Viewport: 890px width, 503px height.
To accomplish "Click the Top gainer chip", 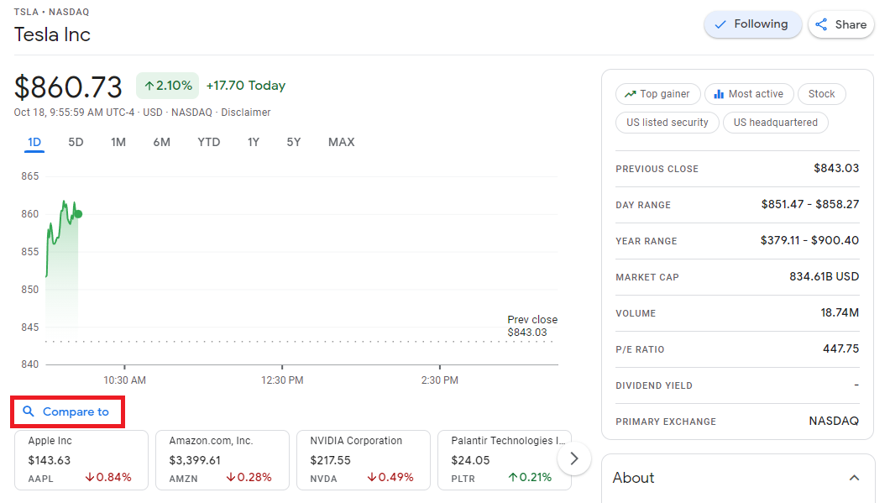I will point(658,94).
